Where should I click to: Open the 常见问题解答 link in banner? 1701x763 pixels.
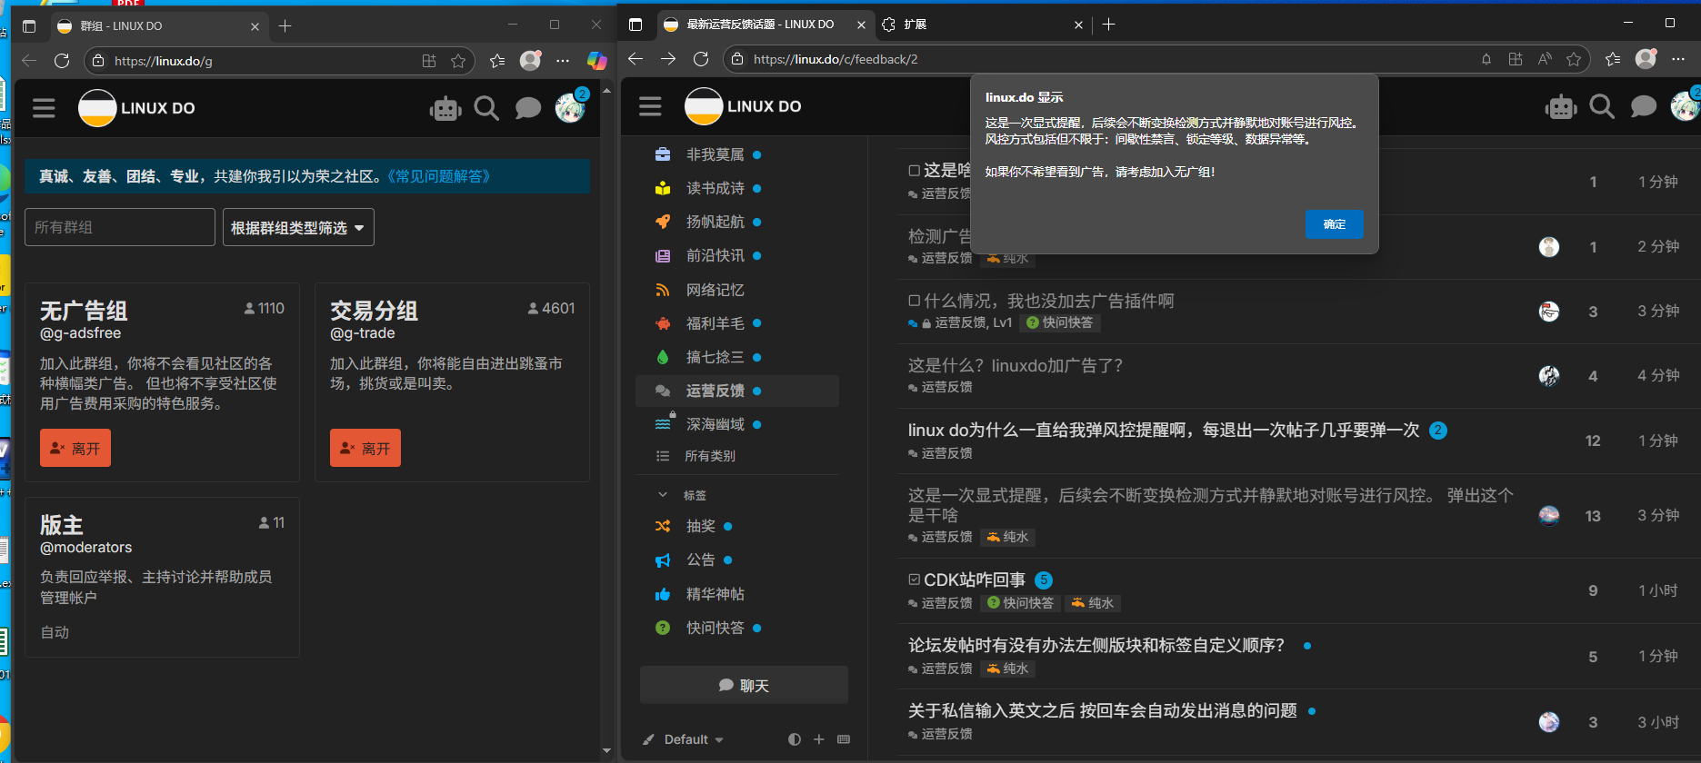click(439, 176)
